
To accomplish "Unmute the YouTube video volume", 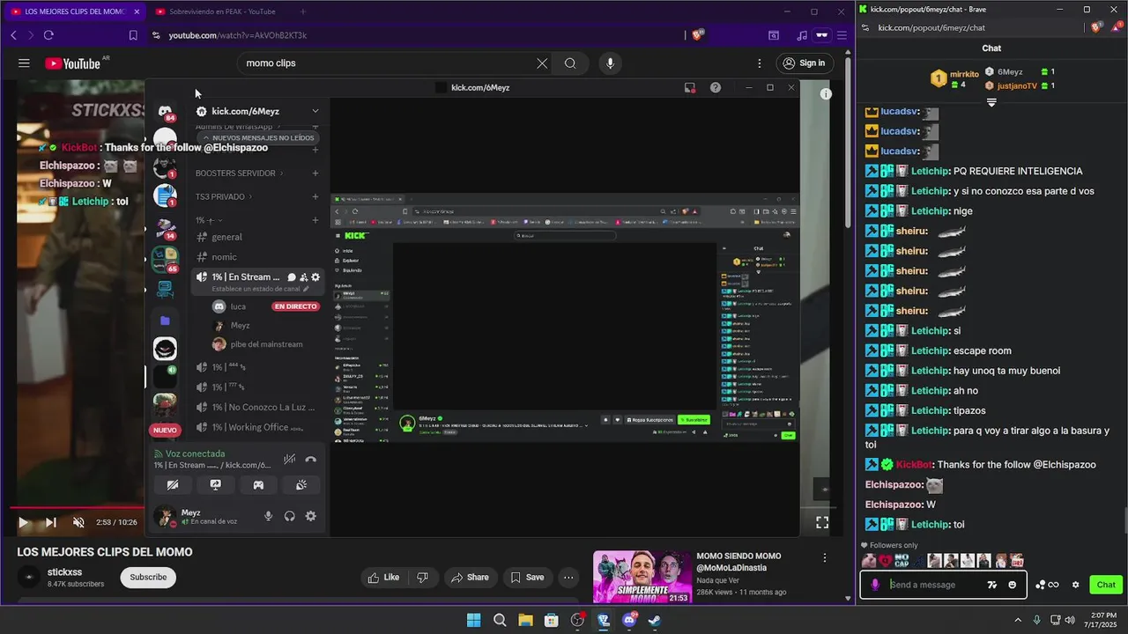I will [x=78, y=522].
